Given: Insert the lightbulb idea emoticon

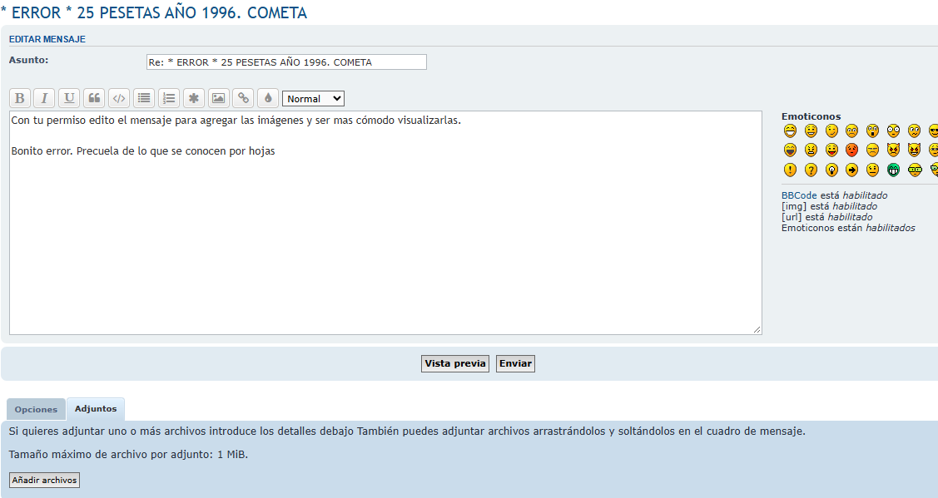Looking at the screenshot, I should tap(831, 170).
